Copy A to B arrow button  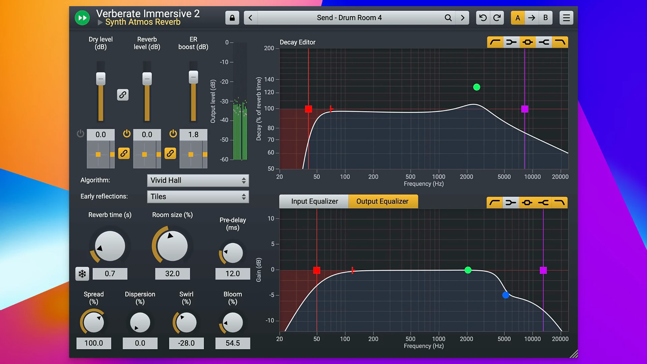531,18
